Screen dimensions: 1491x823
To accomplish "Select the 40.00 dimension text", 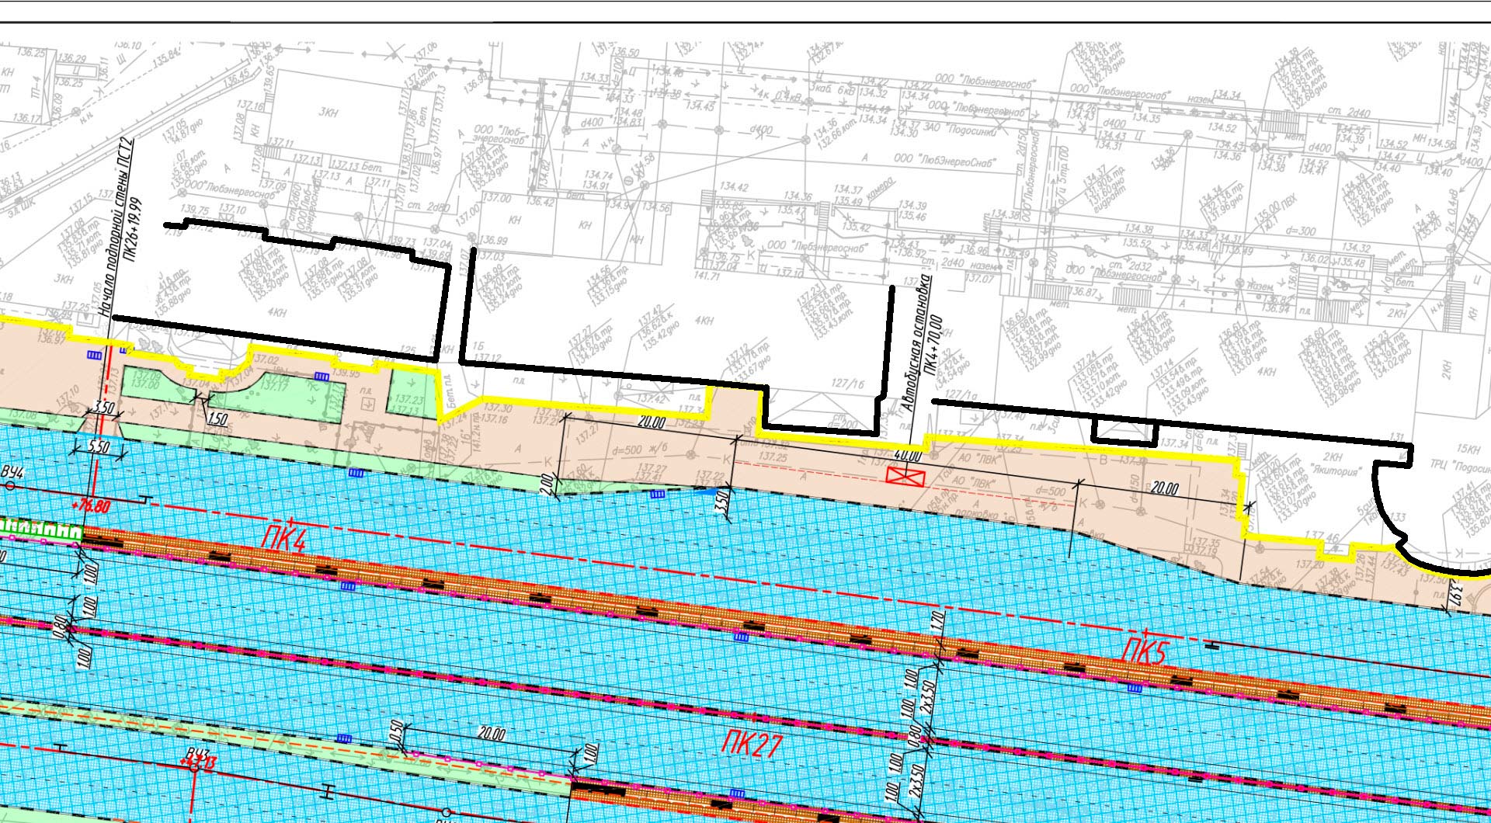I will click(x=907, y=455).
